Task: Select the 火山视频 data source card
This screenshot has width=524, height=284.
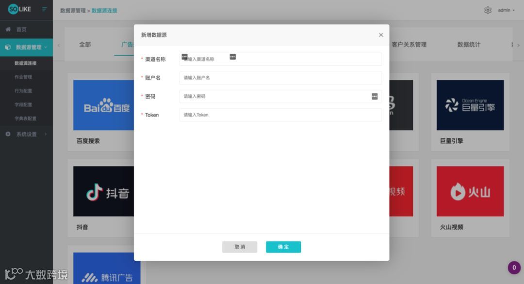Action: [470, 198]
